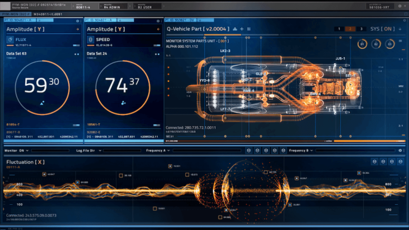Viewport: 409px width, 230px height.
Task: Toggle the 32.891 marker checkbox
Action: pyautogui.click(x=290, y=205)
